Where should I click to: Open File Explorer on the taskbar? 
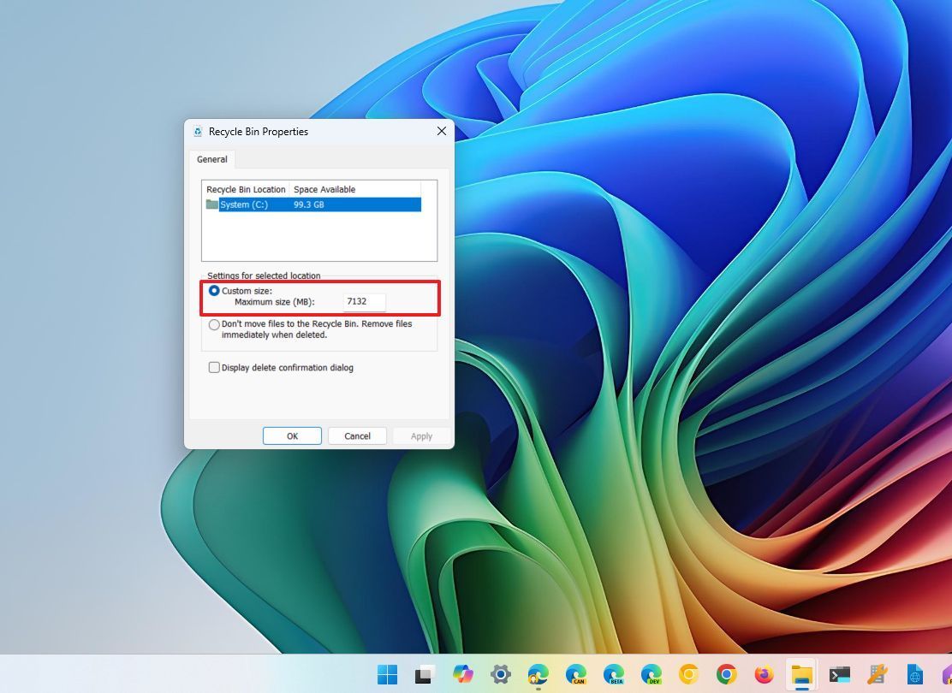pos(801,675)
